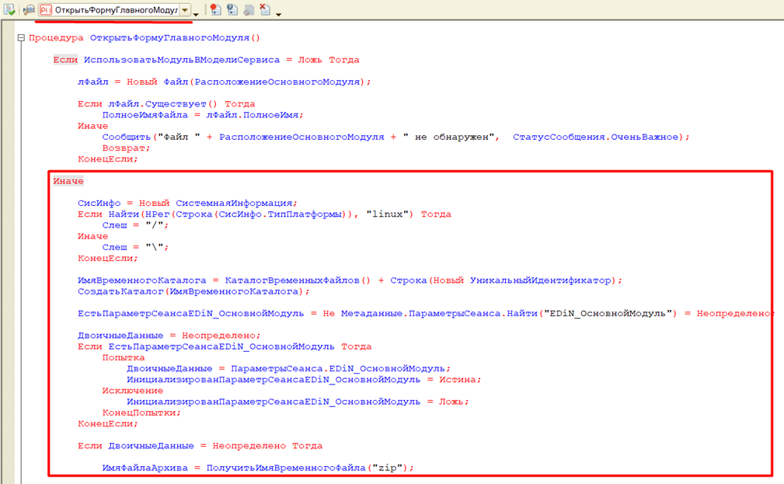Click remove all breakpoints red X icon
Screen dimensions: 784x484
[x=265, y=10]
